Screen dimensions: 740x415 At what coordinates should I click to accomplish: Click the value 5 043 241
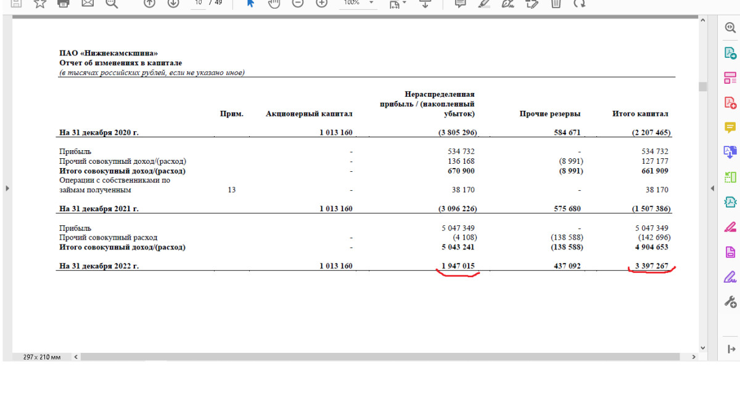tap(458, 248)
